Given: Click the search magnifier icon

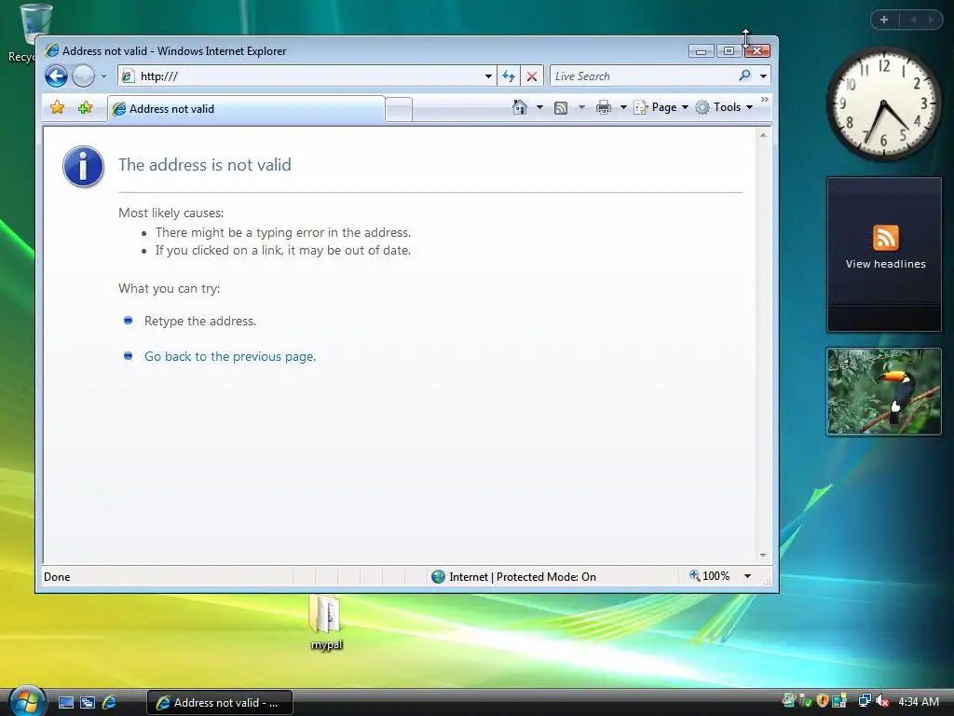Looking at the screenshot, I should point(744,76).
